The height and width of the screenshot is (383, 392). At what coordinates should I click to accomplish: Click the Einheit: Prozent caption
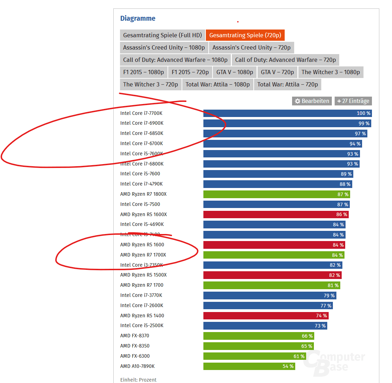[x=138, y=380]
